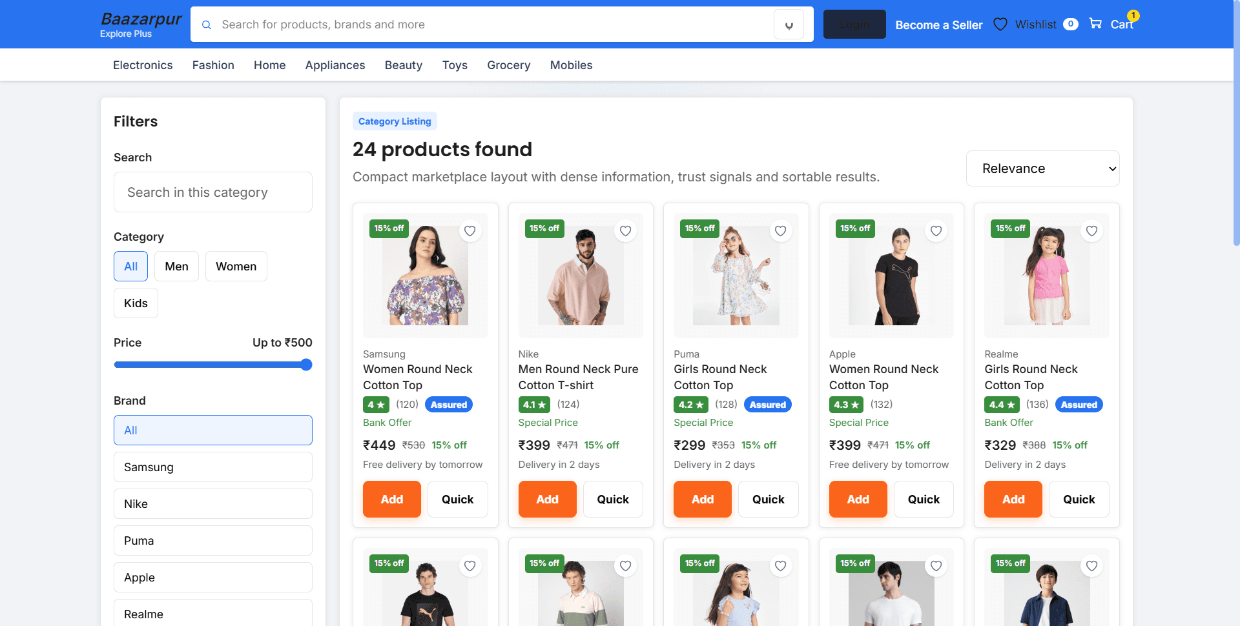Select Puma in the Brand filter
Image resolution: width=1240 pixels, height=626 pixels.
(x=213, y=541)
